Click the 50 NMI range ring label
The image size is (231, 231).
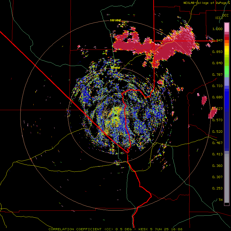click(x=115, y=68)
